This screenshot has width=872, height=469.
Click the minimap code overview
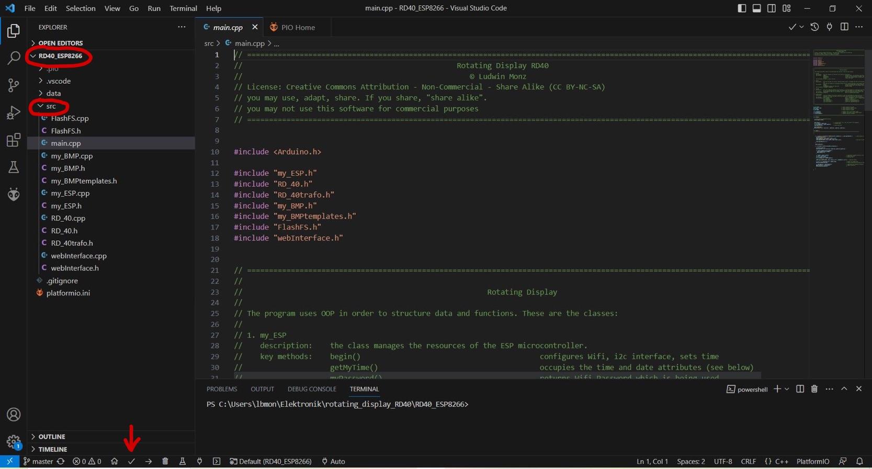(x=838, y=110)
